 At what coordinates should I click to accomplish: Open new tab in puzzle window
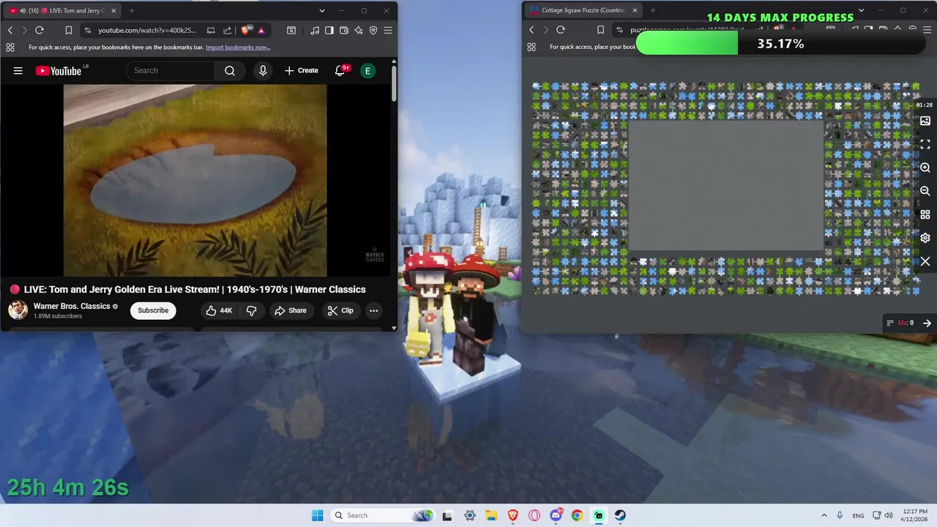pyautogui.click(x=653, y=10)
